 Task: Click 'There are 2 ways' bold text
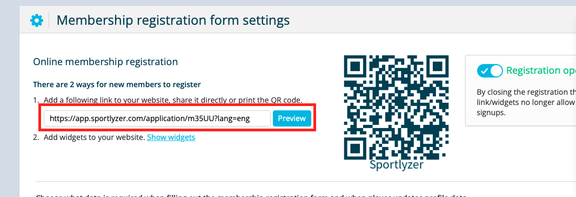click(x=117, y=85)
